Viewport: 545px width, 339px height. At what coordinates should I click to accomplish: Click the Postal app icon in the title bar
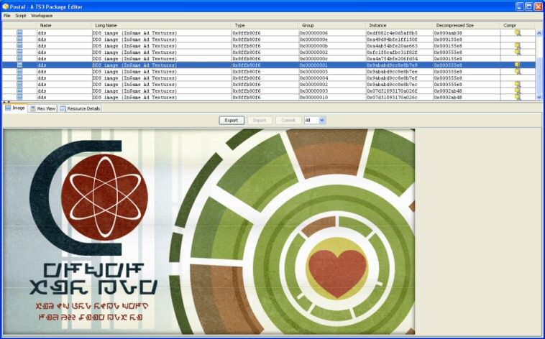(5, 6)
